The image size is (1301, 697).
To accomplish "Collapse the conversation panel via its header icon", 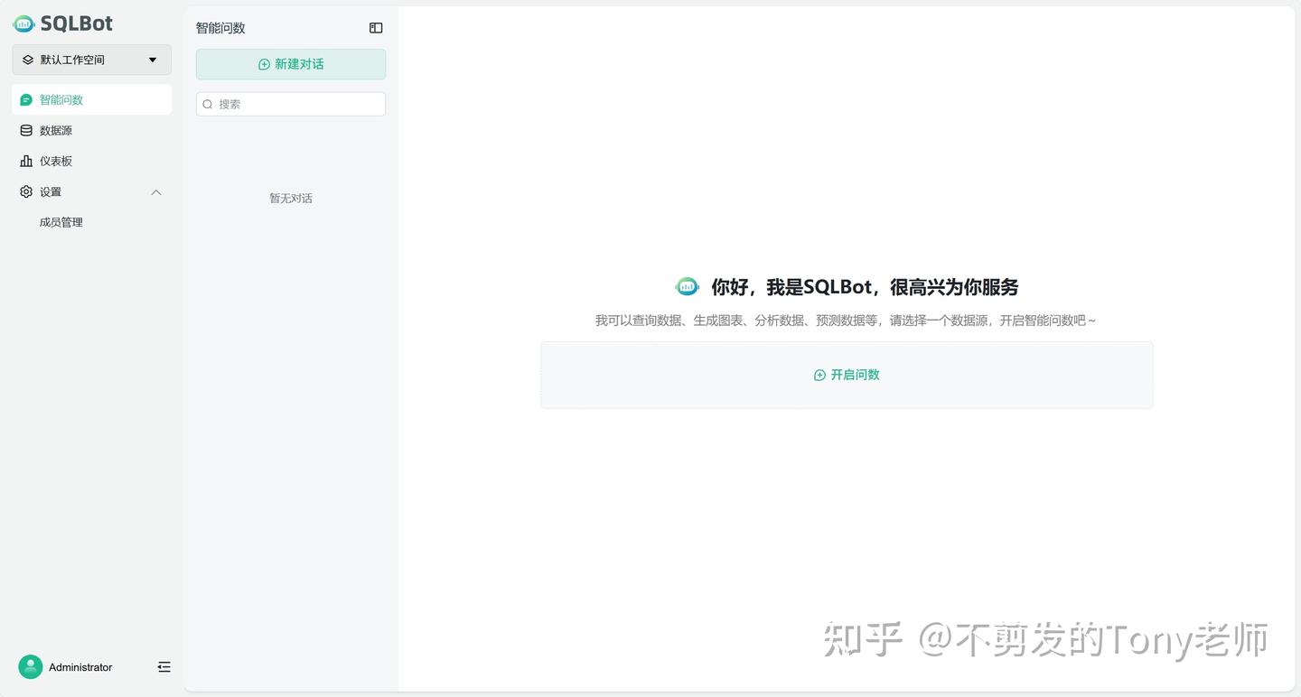I will pyautogui.click(x=375, y=27).
